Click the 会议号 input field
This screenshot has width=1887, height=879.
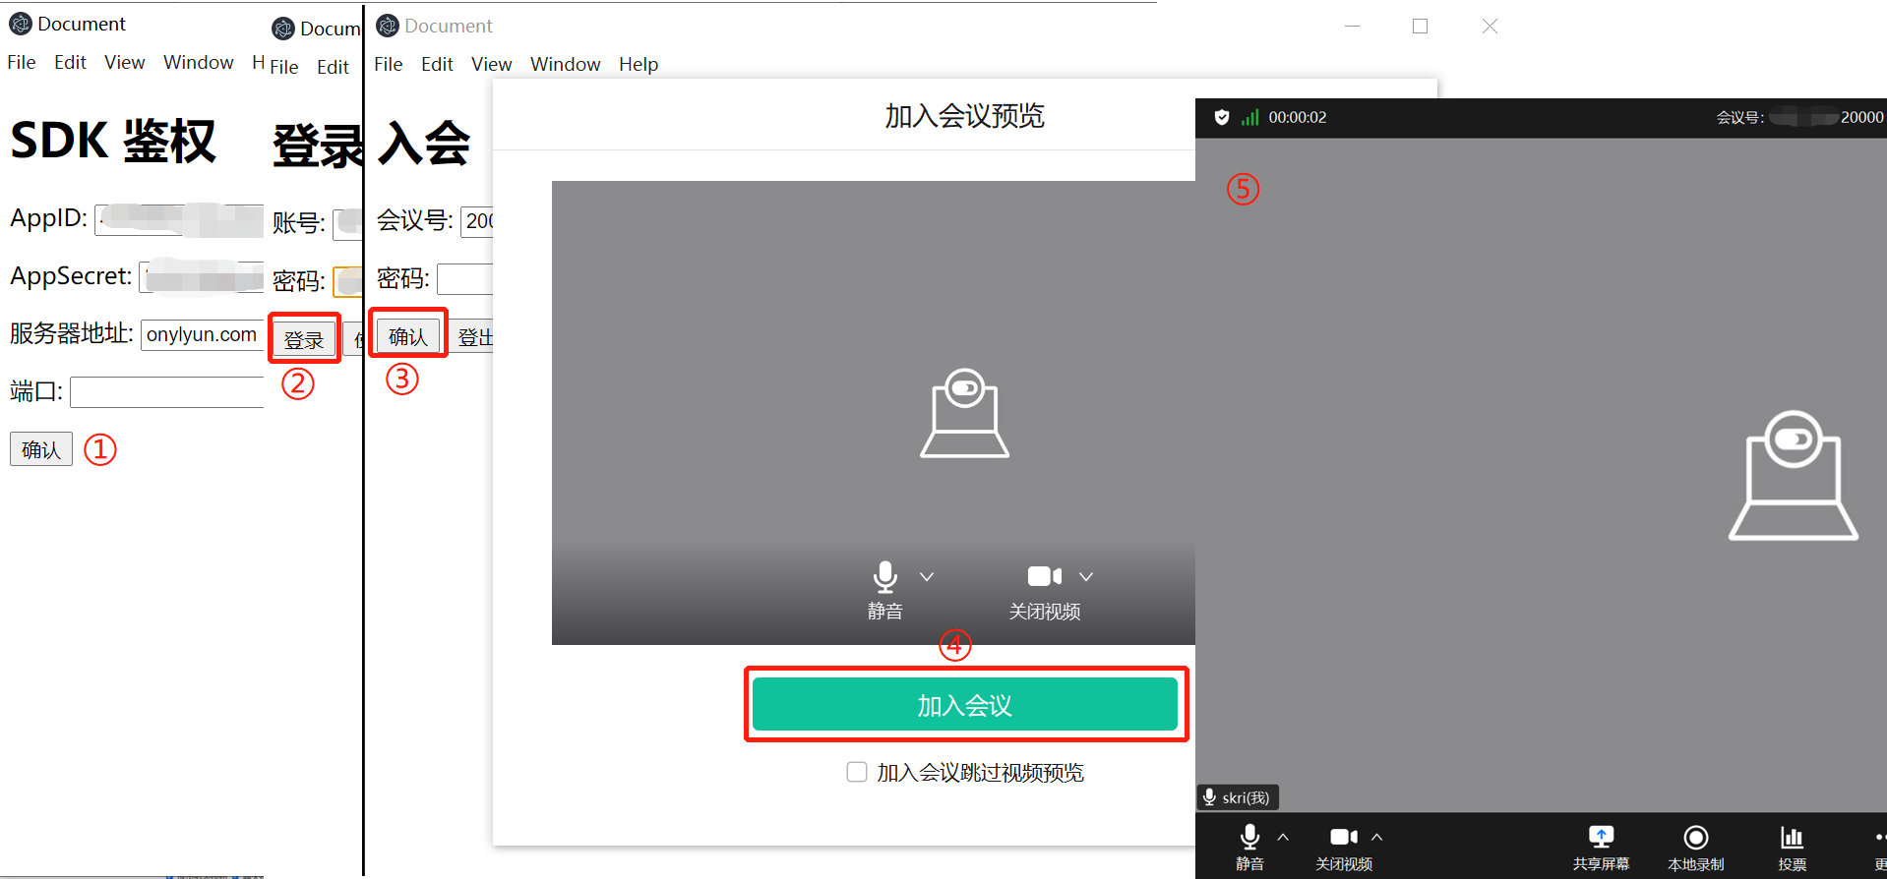pos(477,221)
